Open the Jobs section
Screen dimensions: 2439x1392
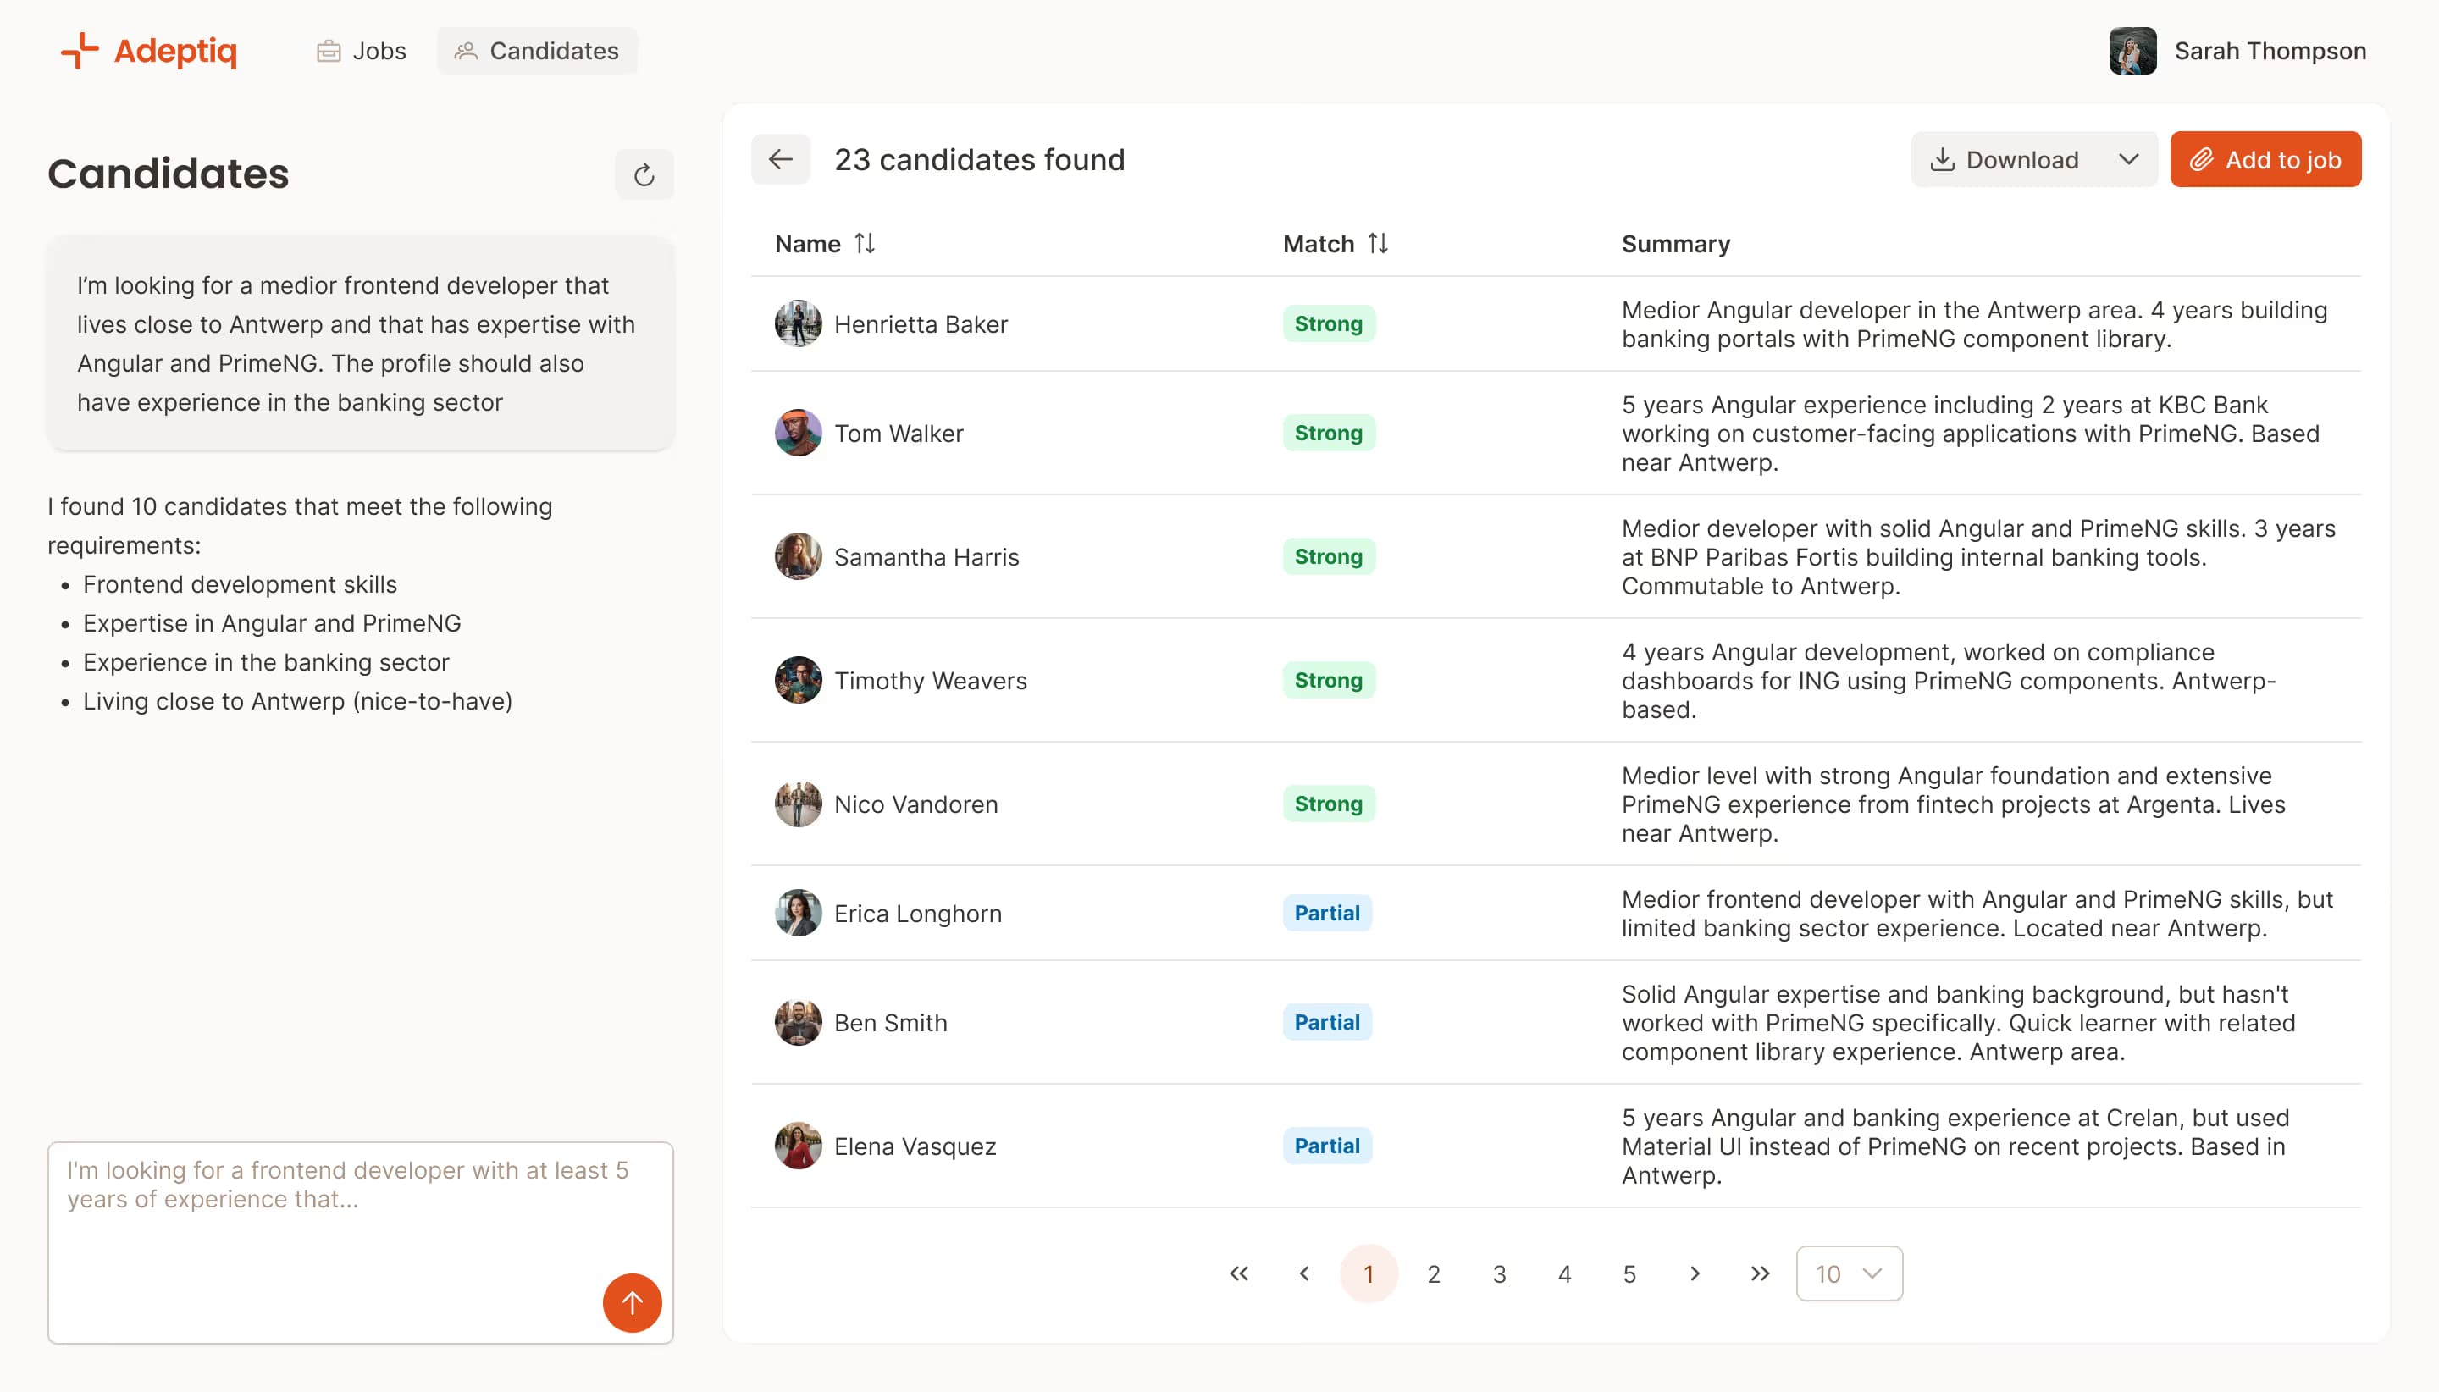(361, 51)
